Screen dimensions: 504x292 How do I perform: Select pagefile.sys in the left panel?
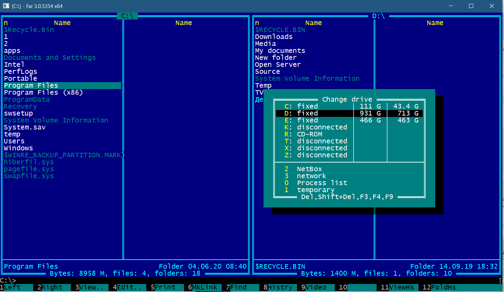pos(29,169)
